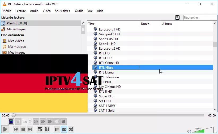Click the Mes images picture icon
The width and height of the screenshot is (218, 134).
click(x=5, y=53)
